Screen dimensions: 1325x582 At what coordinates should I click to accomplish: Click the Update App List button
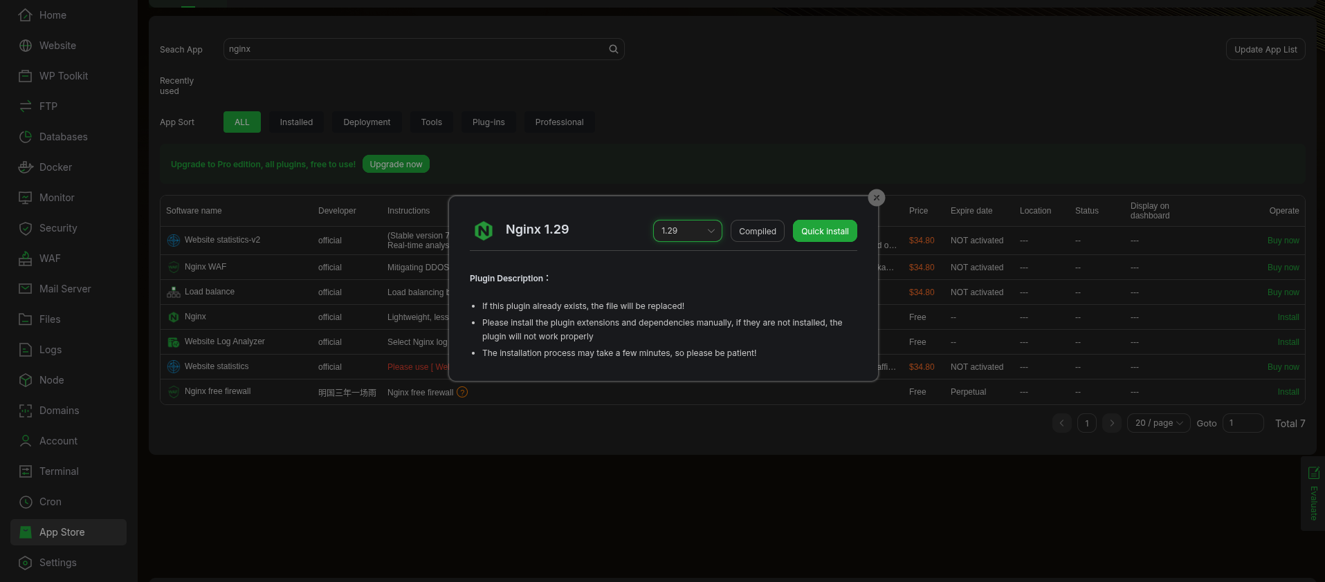click(x=1265, y=49)
